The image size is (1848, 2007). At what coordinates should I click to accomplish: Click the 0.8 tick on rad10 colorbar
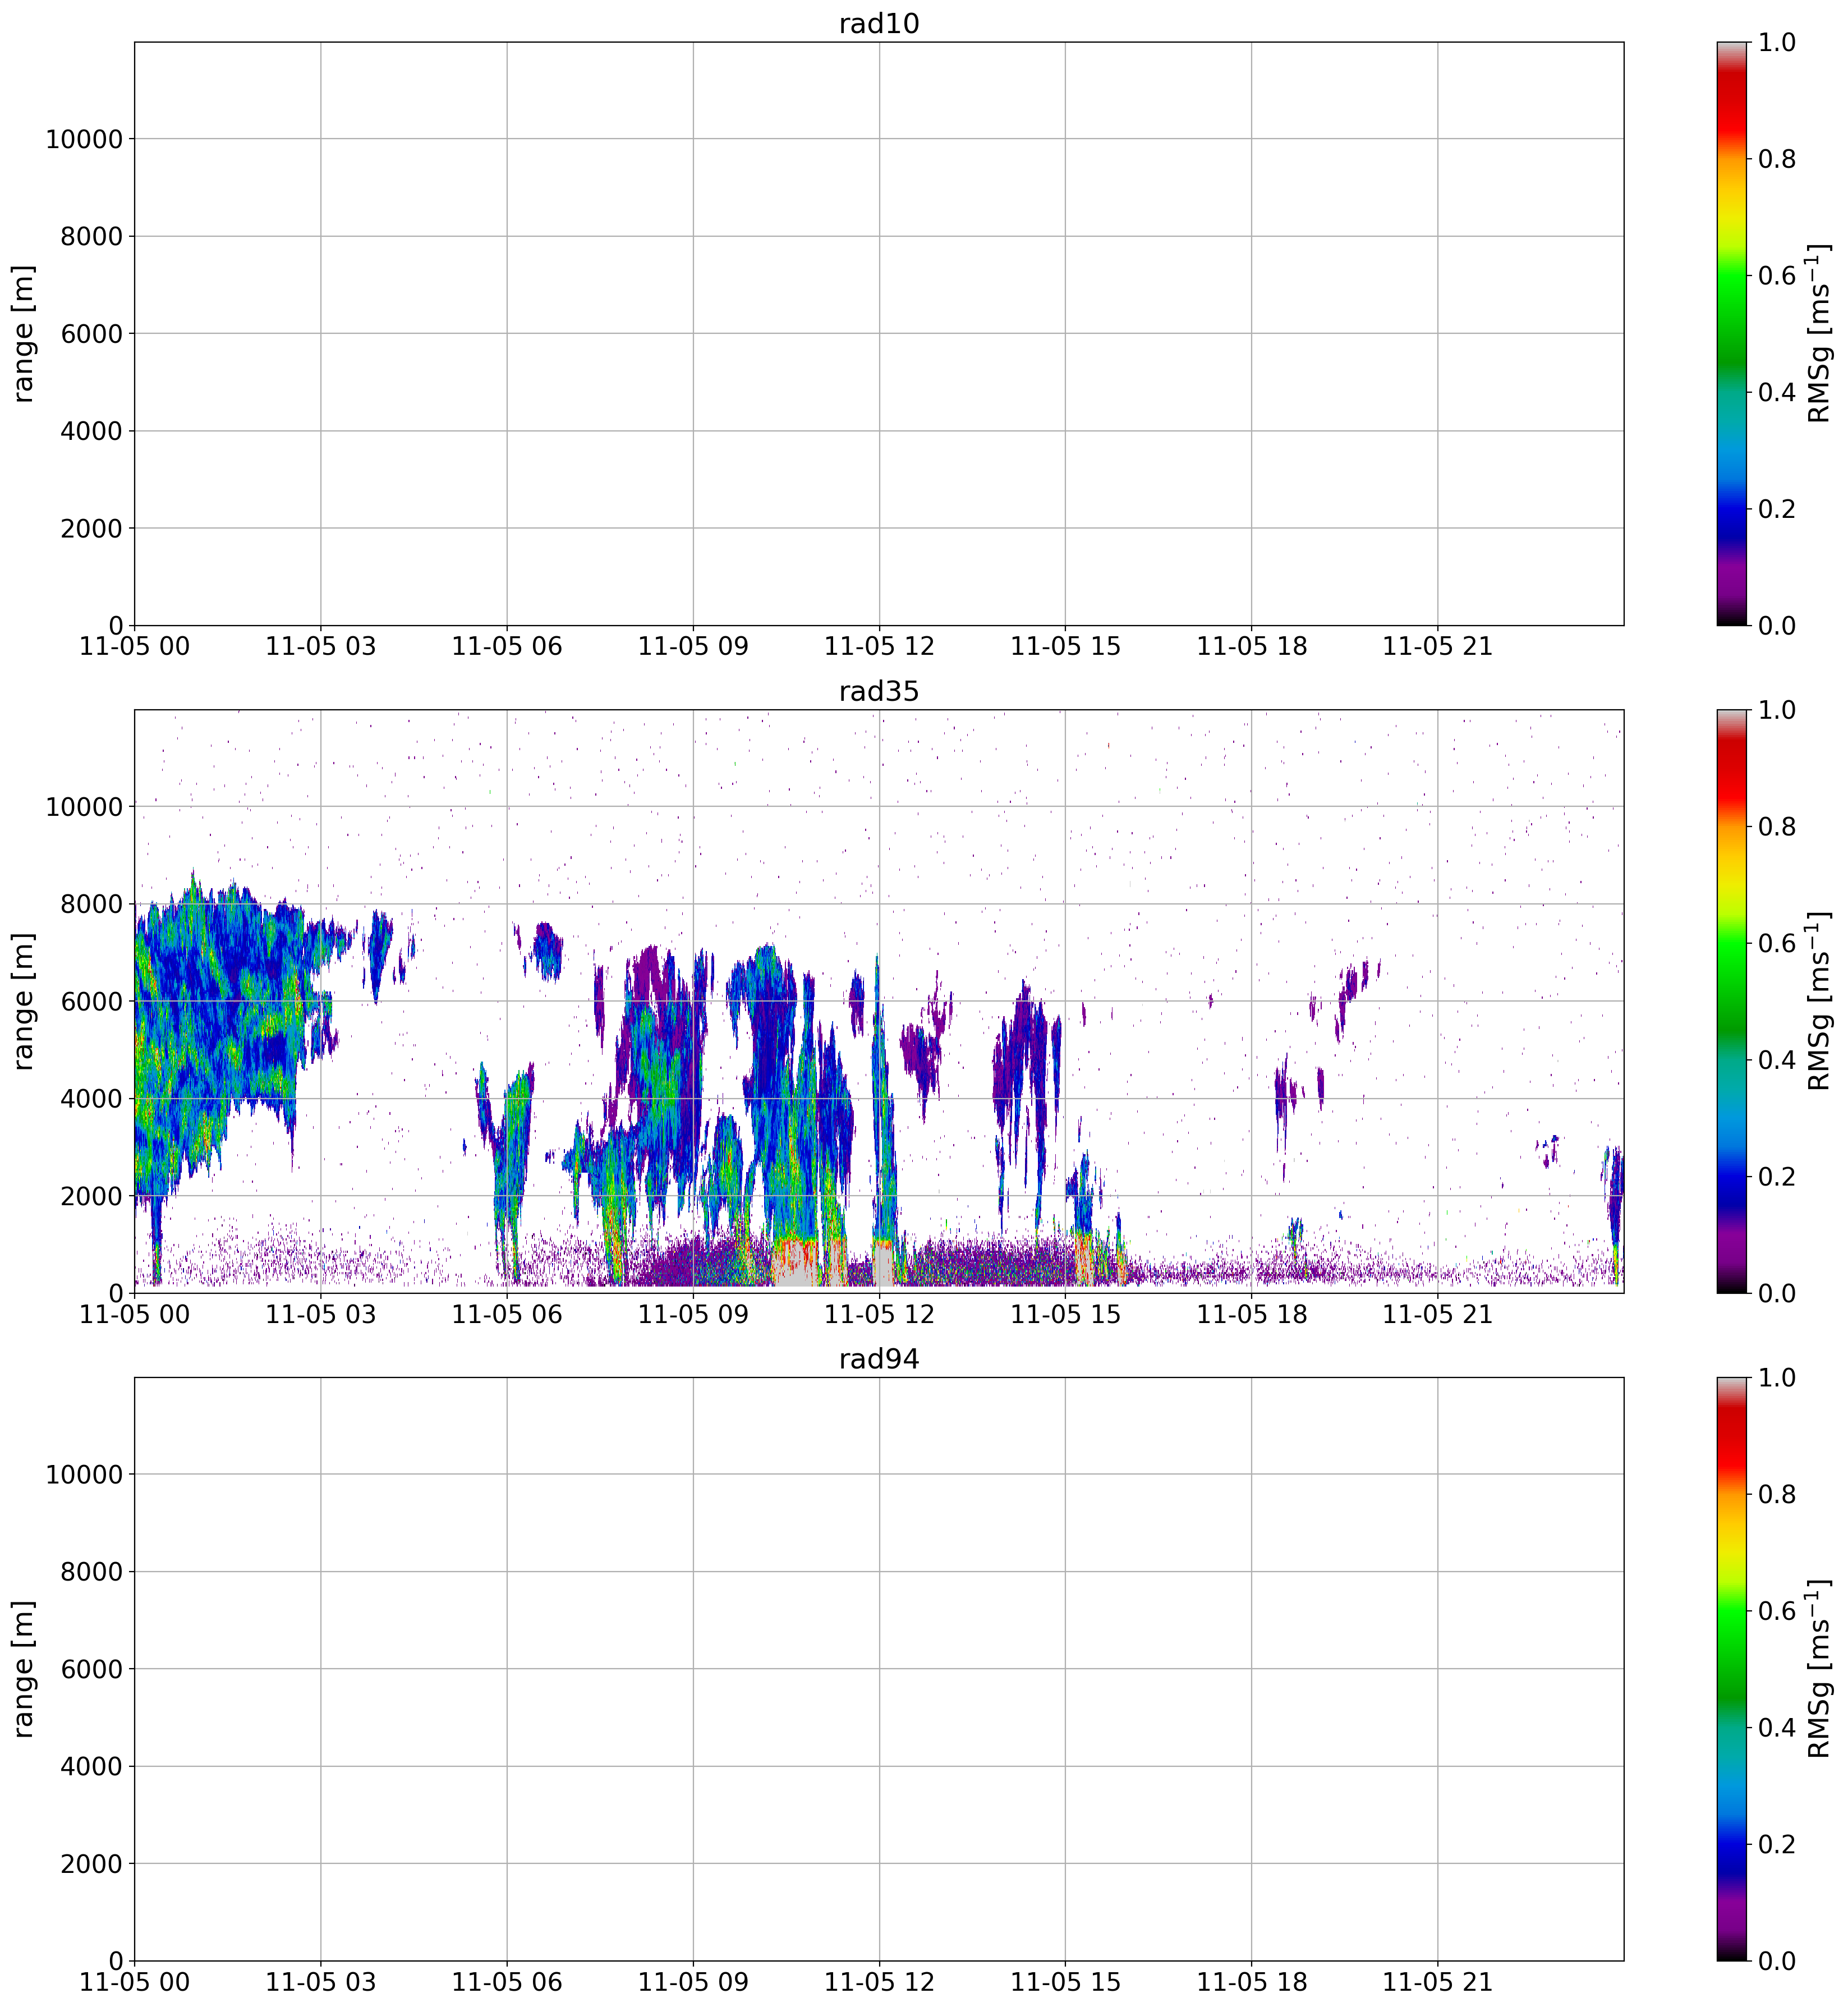1776,159
